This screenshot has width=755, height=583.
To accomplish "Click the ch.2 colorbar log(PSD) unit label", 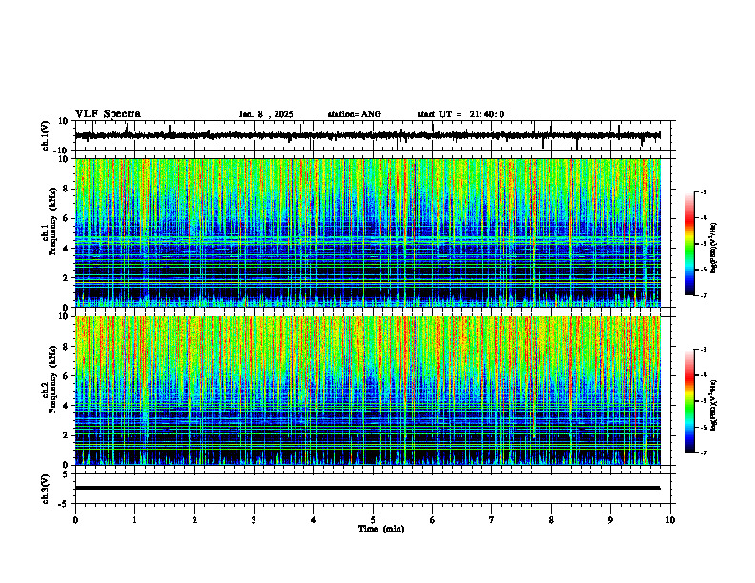I will pos(713,405).
